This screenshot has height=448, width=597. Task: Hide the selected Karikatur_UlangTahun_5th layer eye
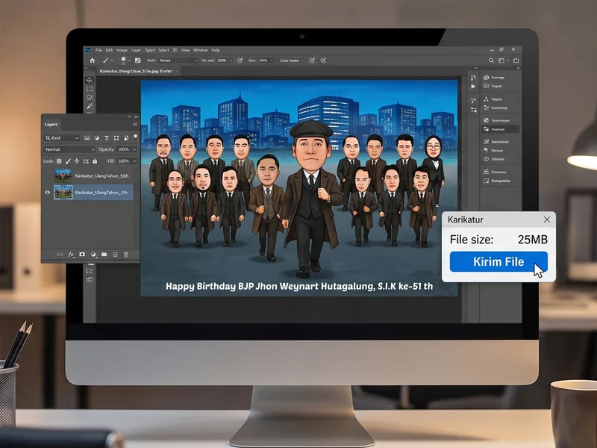click(48, 193)
